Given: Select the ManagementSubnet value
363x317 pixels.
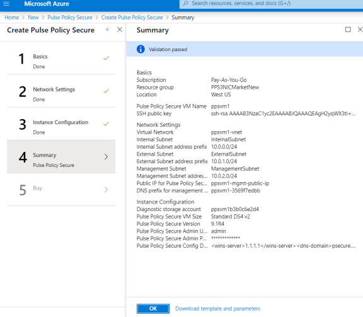Looking at the screenshot, I should 235,169.
